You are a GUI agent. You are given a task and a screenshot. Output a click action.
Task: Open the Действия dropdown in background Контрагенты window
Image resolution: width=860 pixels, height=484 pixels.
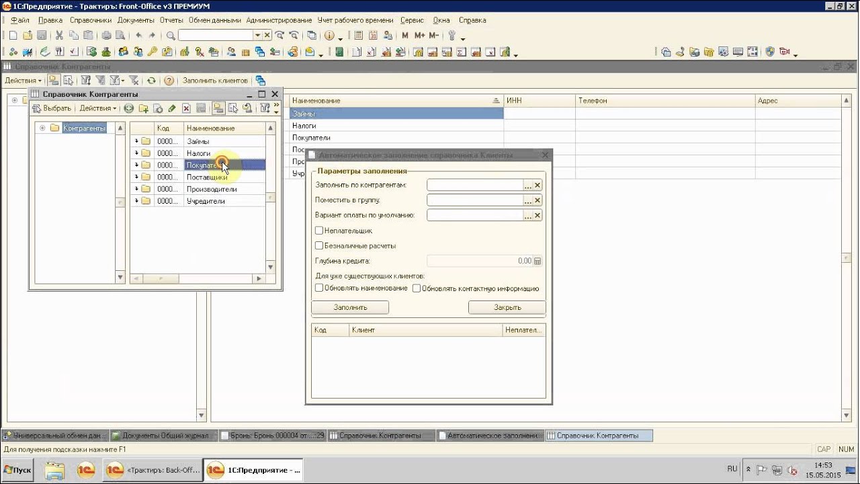pos(22,80)
